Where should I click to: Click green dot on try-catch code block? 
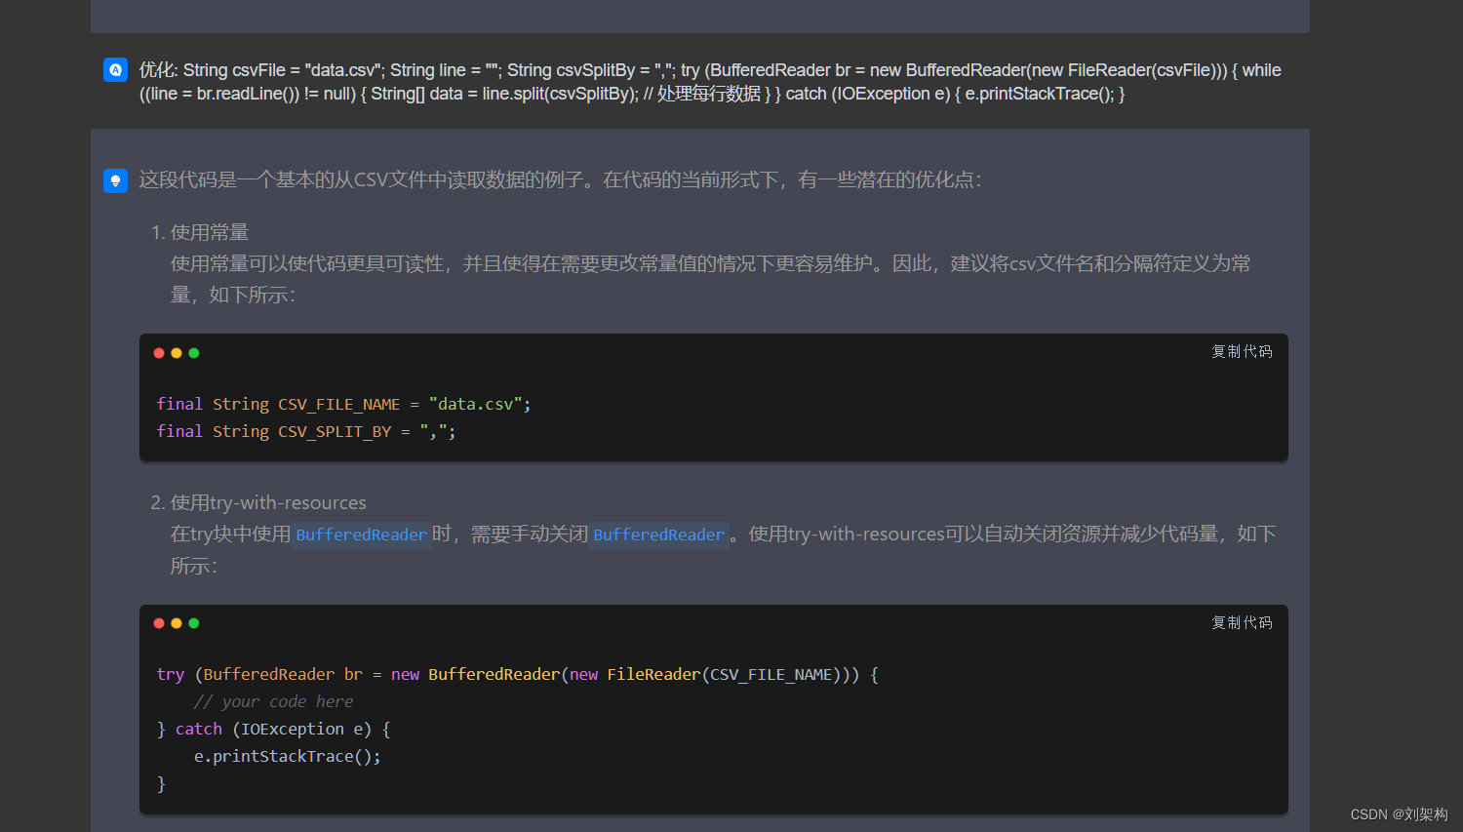[x=194, y=623]
